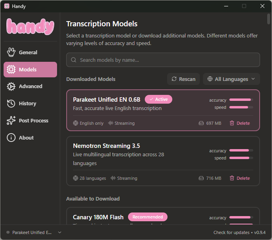Select the Nemotron Streaming 3.5 model card

(x=163, y=161)
